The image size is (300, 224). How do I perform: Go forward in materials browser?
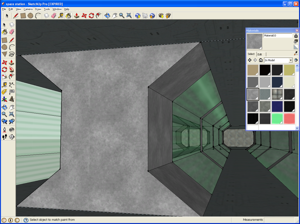point(255,60)
